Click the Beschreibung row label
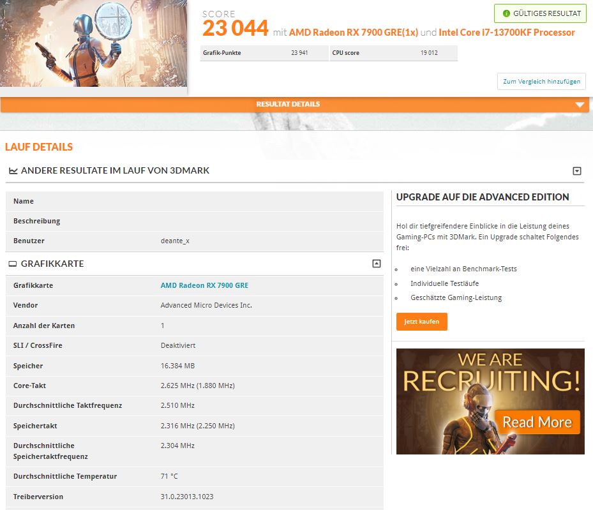Image resolution: width=593 pixels, height=510 pixels. click(36, 221)
